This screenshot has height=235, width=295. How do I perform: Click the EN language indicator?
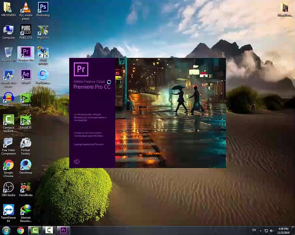click(254, 230)
